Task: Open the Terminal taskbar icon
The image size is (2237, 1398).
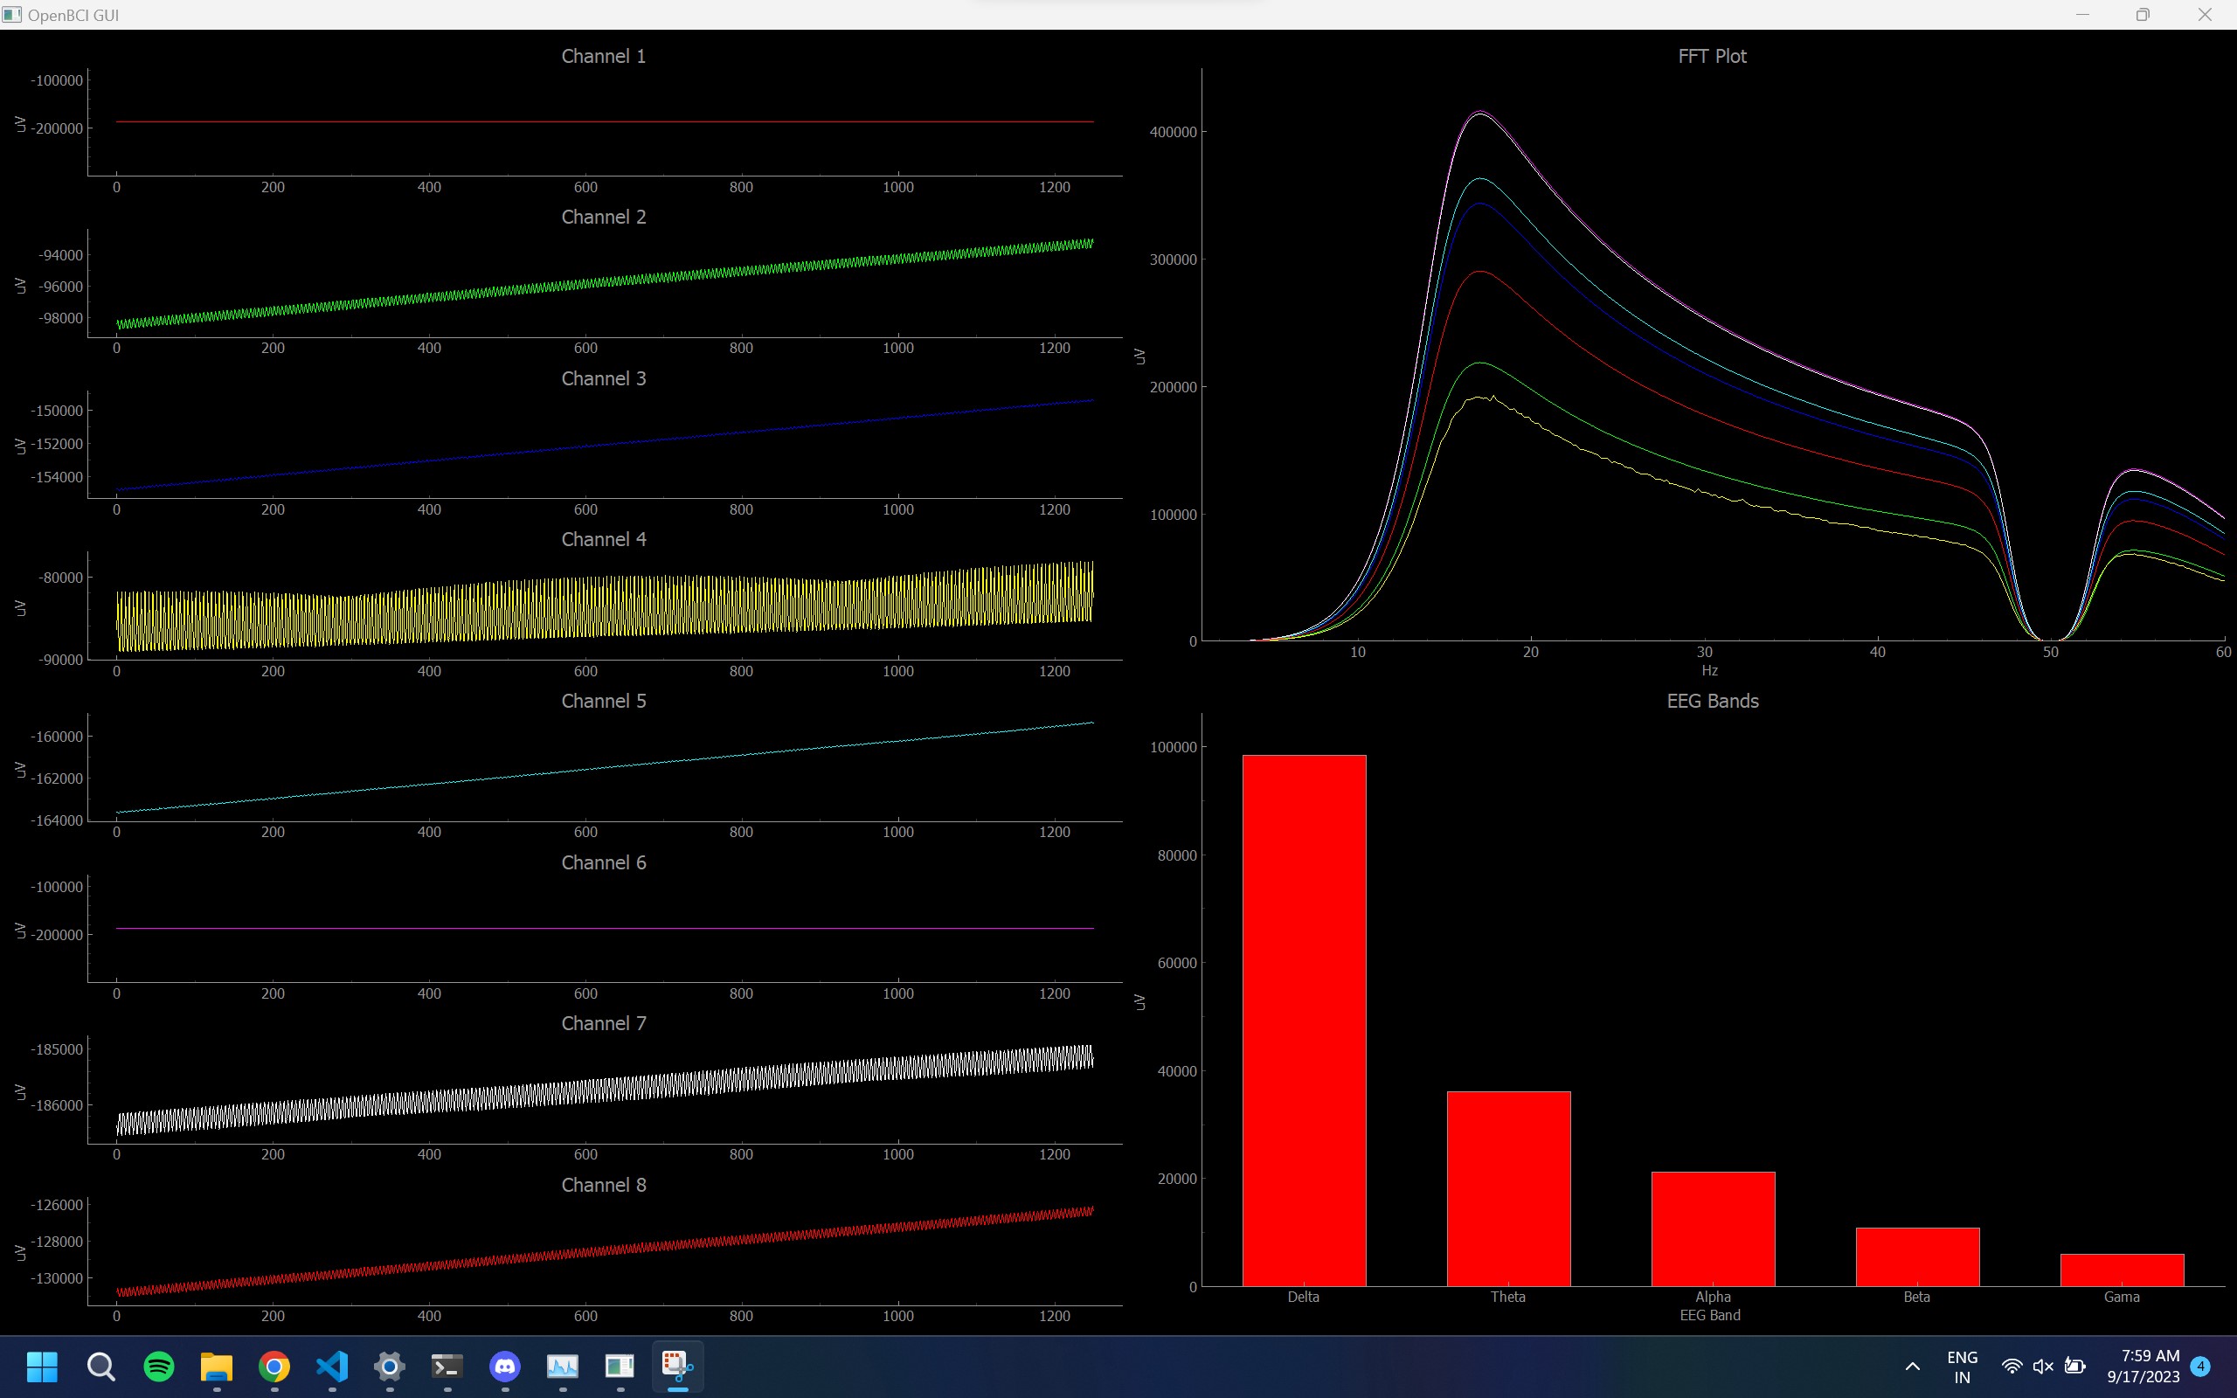Action: coord(447,1366)
